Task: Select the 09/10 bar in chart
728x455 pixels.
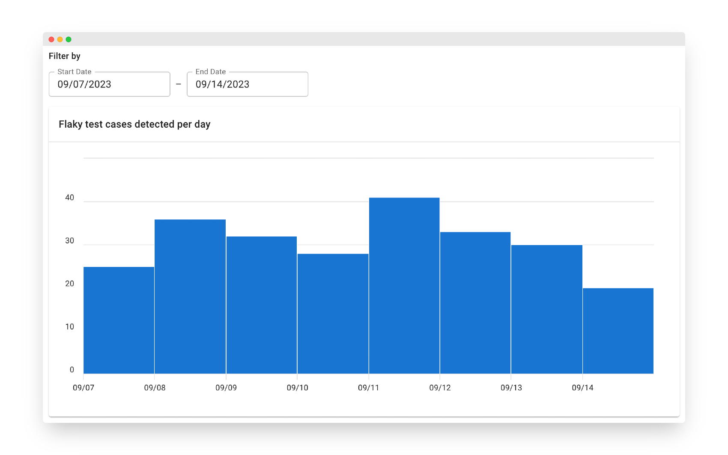Action: point(333,314)
